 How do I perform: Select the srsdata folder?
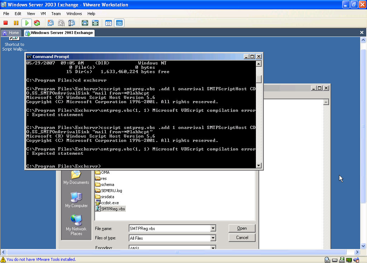point(105,197)
